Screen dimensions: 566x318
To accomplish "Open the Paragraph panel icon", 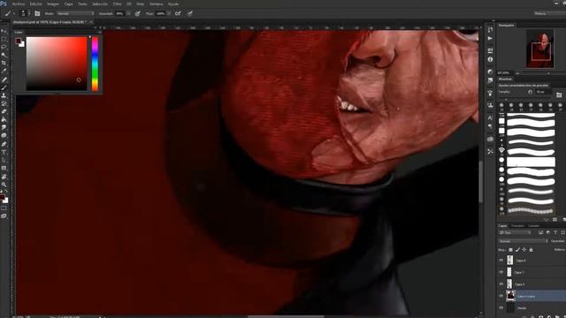I will [490, 126].
